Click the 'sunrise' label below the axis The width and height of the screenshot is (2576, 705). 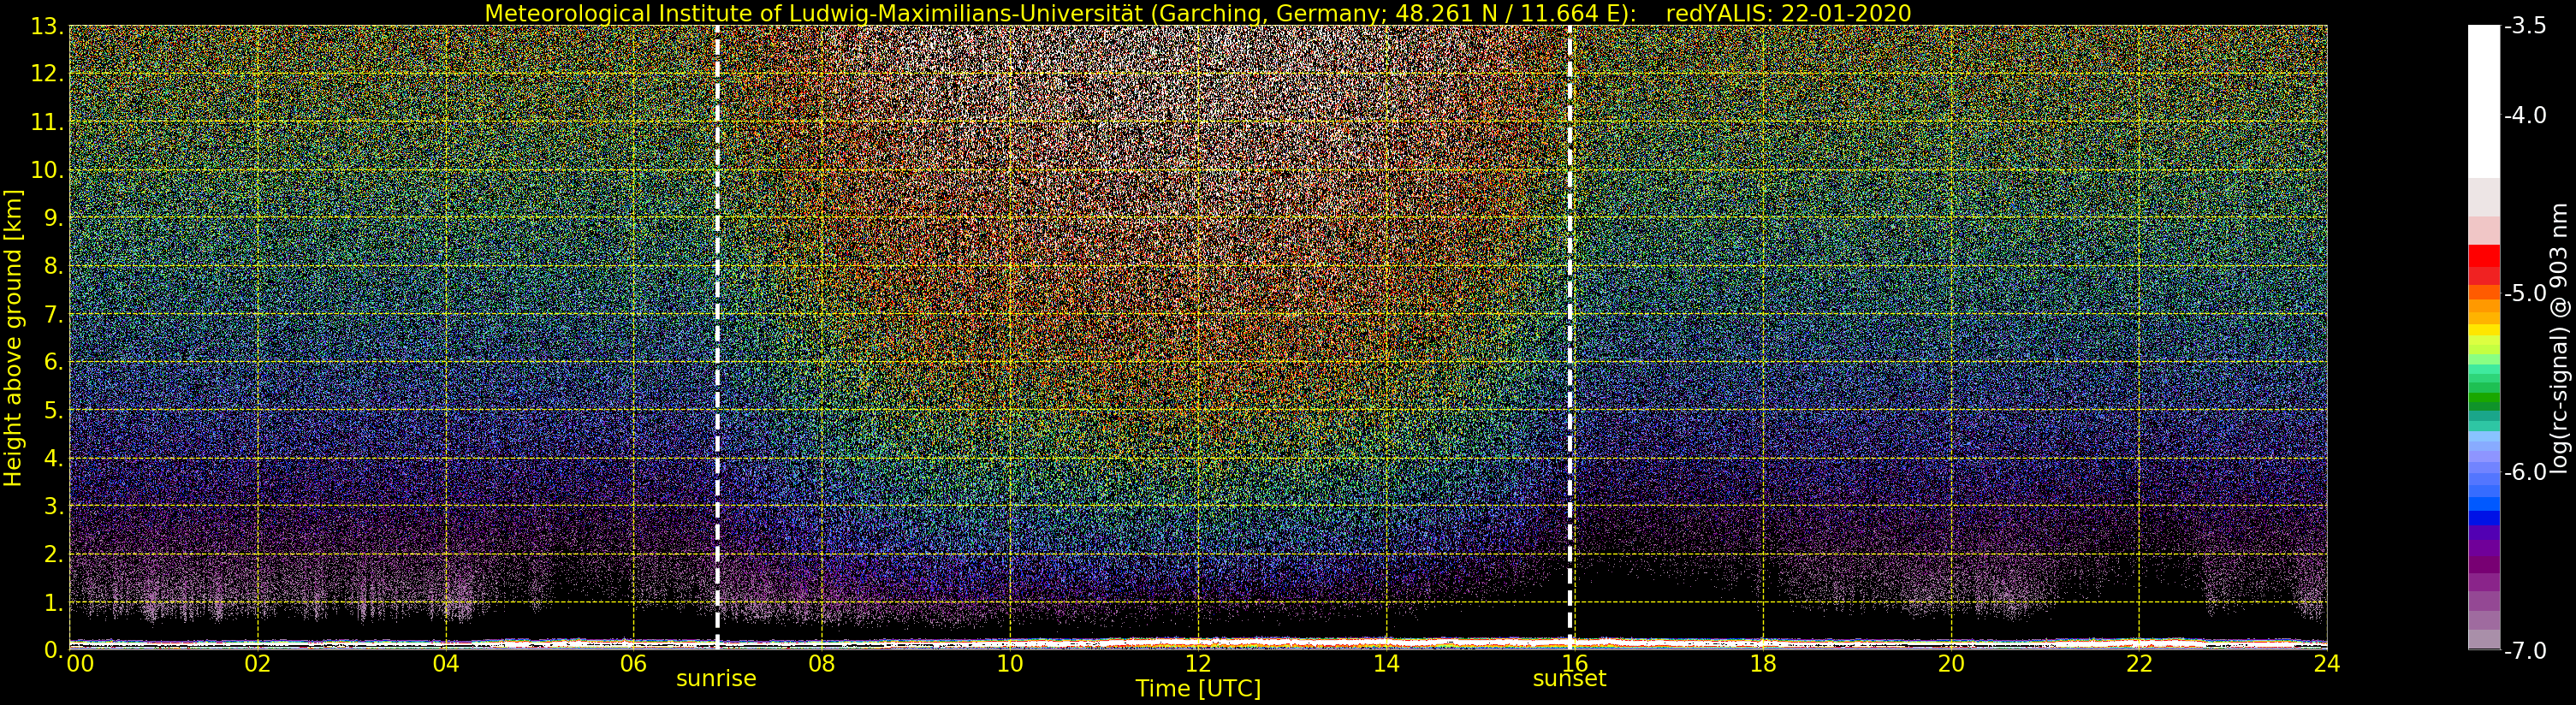point(716,679)
